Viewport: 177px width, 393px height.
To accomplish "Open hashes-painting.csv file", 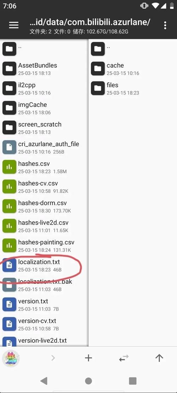I will pyautogui.click(x=44, y=245).
